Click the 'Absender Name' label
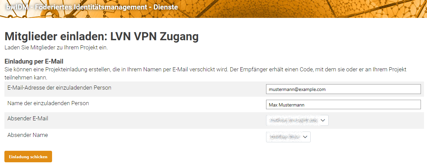Screen dimensions: 427x166 (x=28, y=135)
